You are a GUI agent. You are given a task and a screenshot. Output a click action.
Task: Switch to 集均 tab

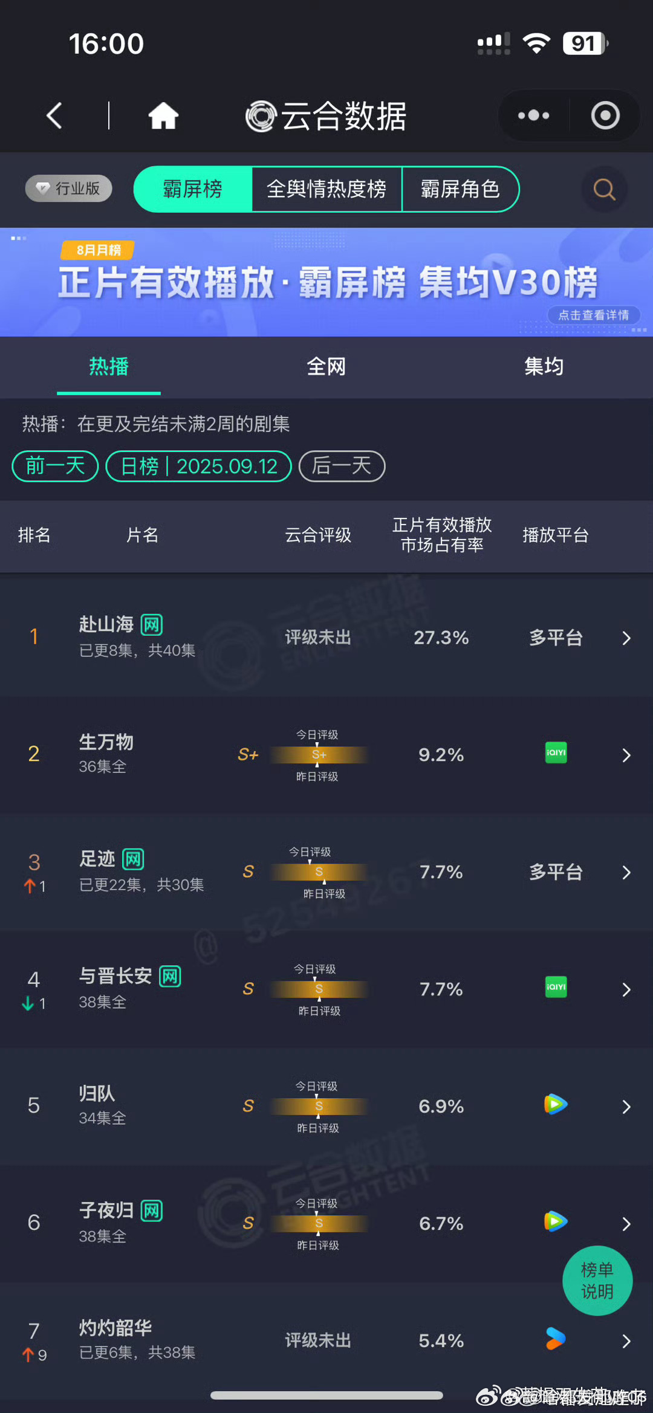(x=544, y=366)
